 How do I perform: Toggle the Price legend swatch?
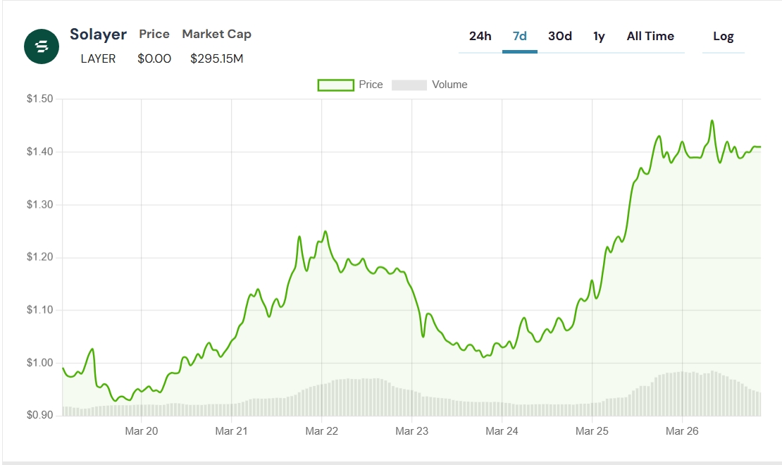(x=335, y=85)
